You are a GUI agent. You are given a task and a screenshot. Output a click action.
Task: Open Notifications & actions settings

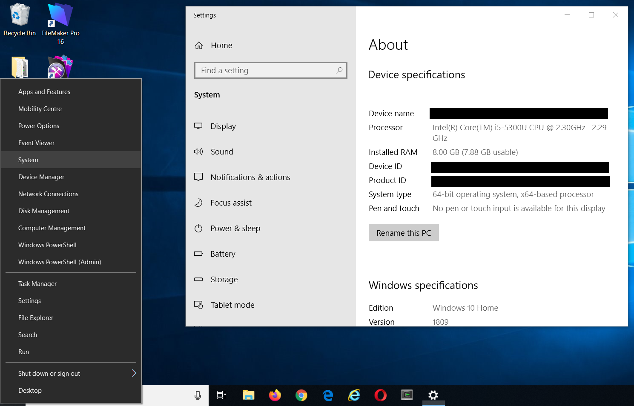tap(250, 177)
